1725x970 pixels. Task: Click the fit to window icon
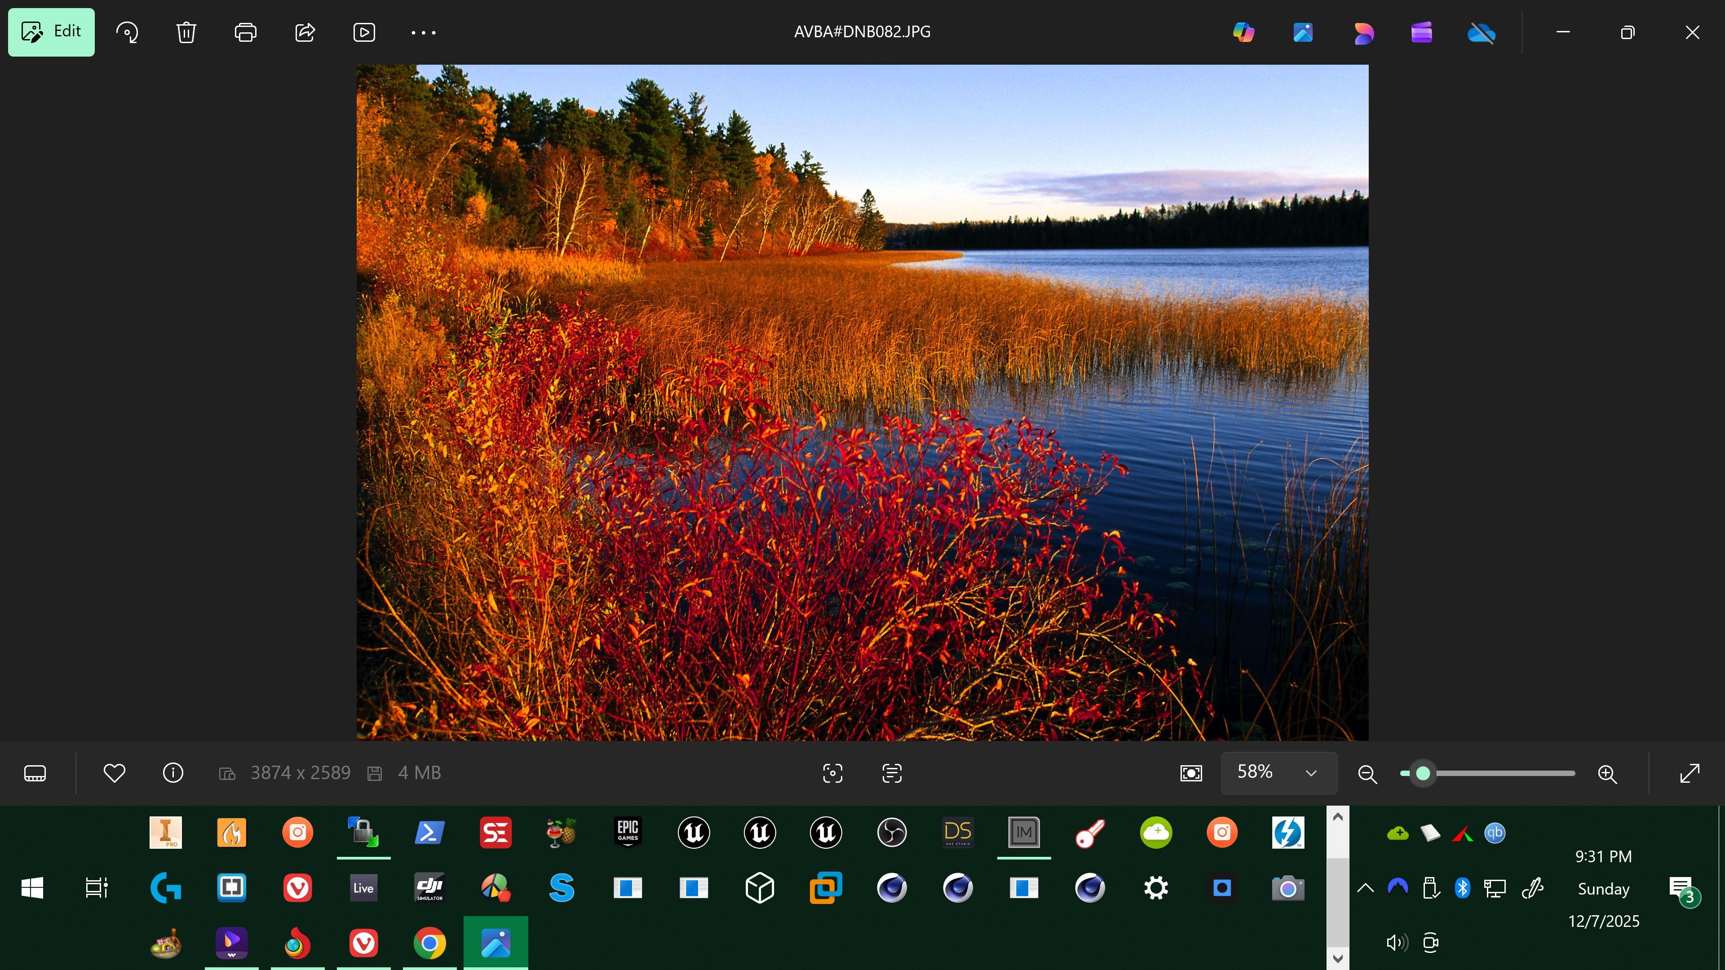[x=1190, y=773]
